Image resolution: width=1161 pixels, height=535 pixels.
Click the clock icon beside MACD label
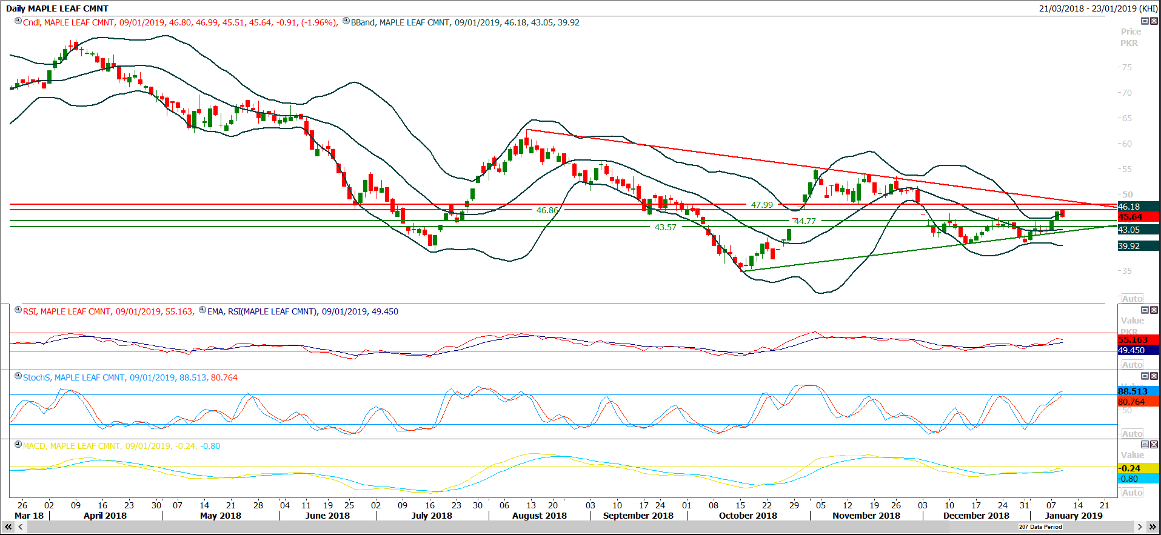click(18, 445)
